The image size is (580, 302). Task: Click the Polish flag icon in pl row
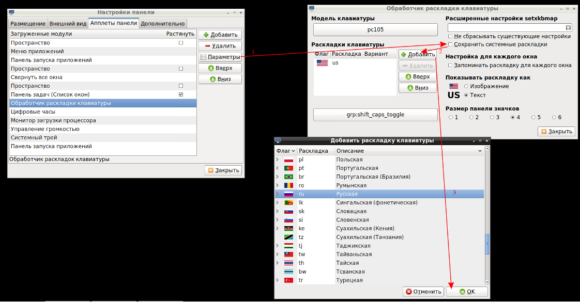(x=288, y=160)
